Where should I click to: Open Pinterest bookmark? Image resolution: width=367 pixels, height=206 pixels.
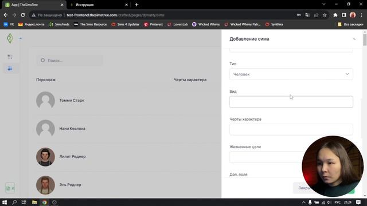(153, 24)
